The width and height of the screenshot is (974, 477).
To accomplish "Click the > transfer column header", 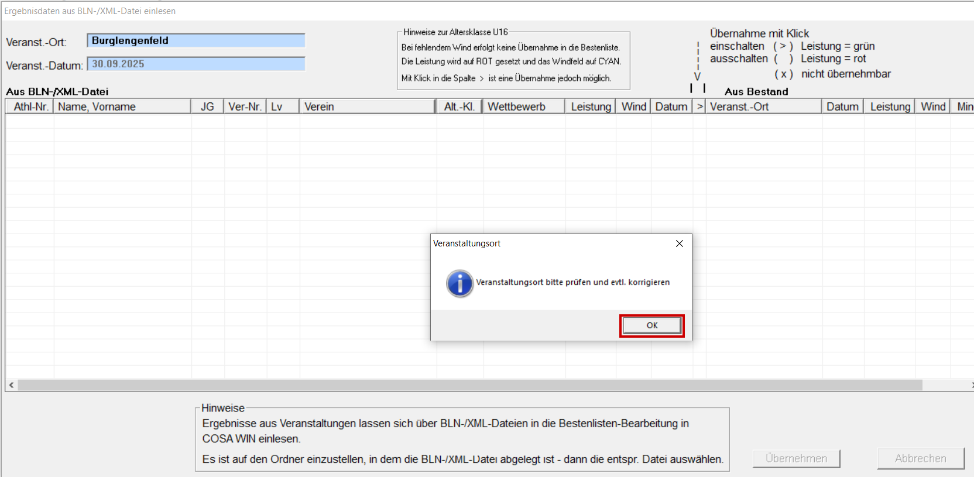I will point(699,107).
